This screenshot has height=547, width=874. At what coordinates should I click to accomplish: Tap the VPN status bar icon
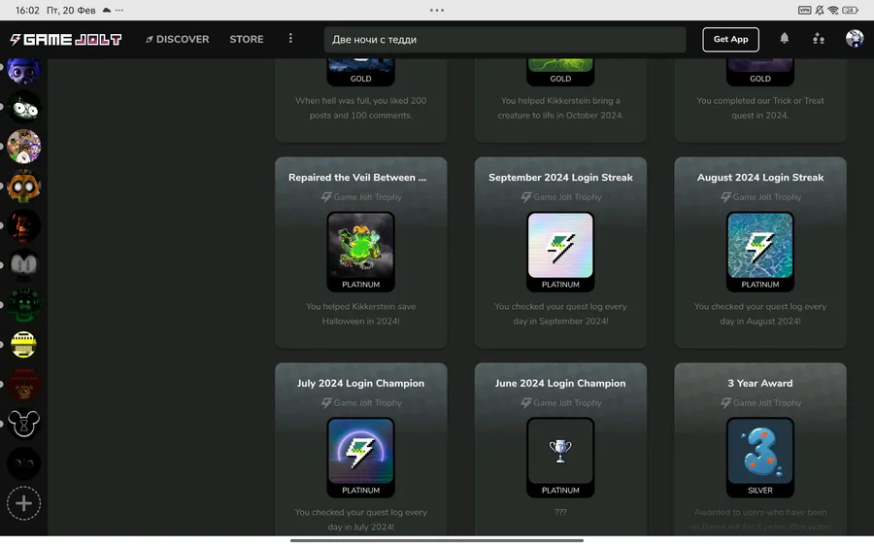[x=804, y=10]
